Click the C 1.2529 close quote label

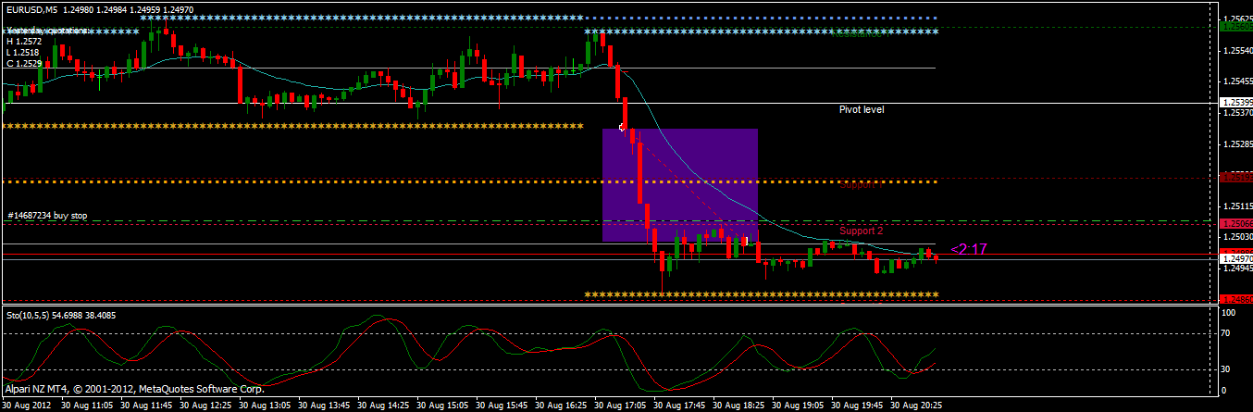pos(23,64)
